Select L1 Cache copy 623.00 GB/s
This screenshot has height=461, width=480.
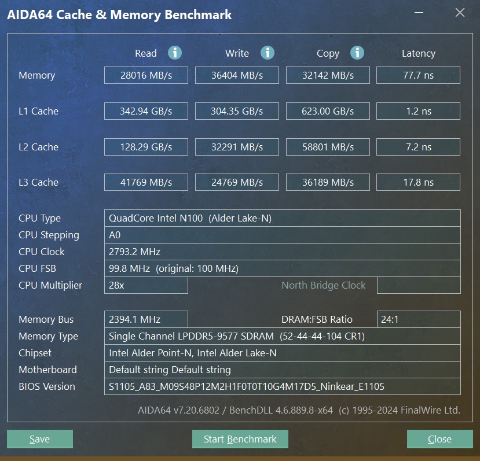click(328, 111)
